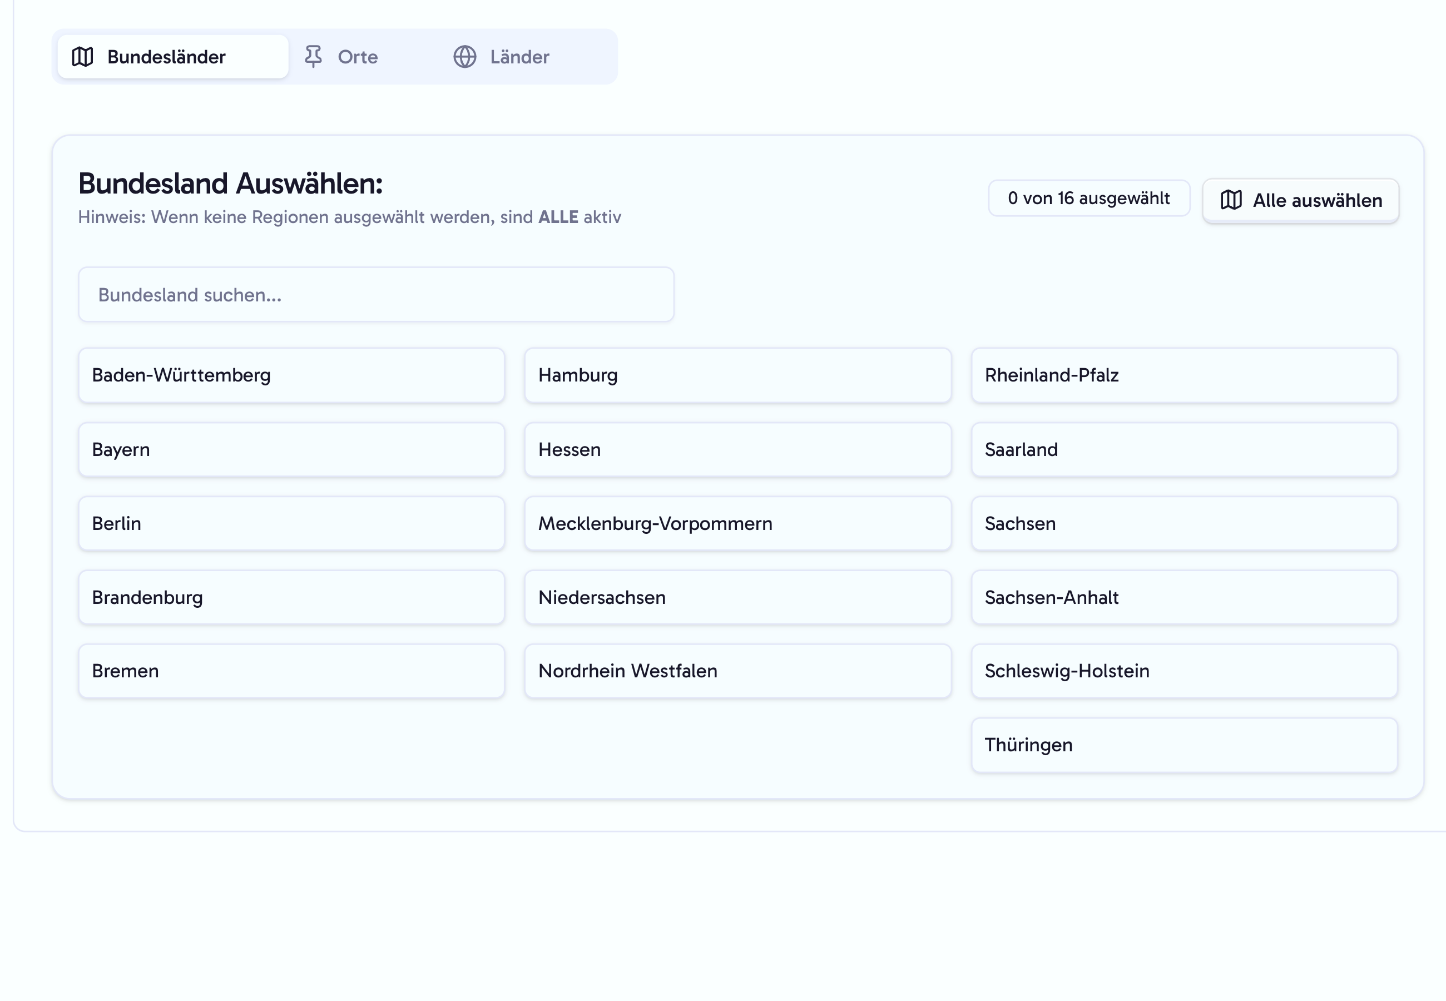Click the Bundesland Auswählen heading
This screenshot has width=1446, height=1001.
point(230,184)
